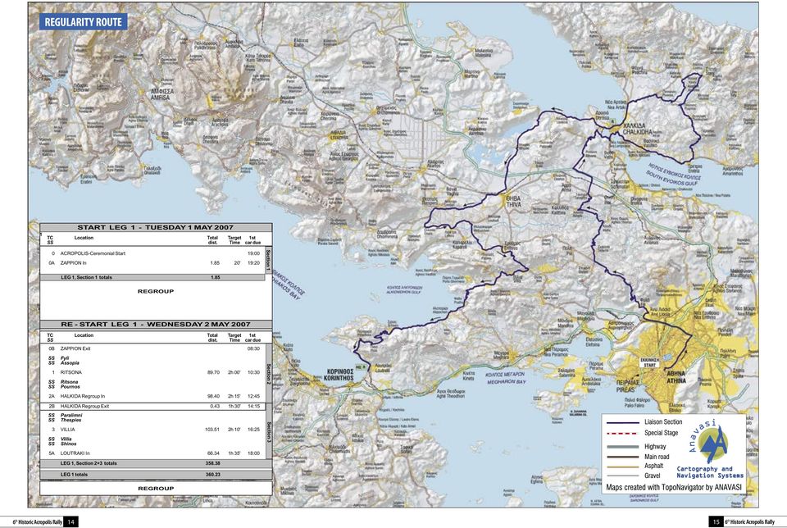Click the blue Liaison Section line sample
Viewport: 787px width, 528px height.
pos(622,422)
